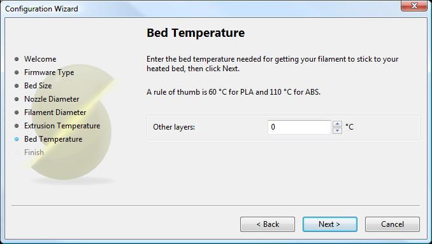Viewport: 432px width, 244px height.
Task: Select the greyed-out Finish step
Action: [x=34, y=152]
